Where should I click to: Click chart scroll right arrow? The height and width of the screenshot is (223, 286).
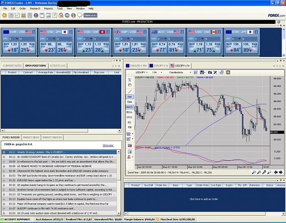pos(281,172)
